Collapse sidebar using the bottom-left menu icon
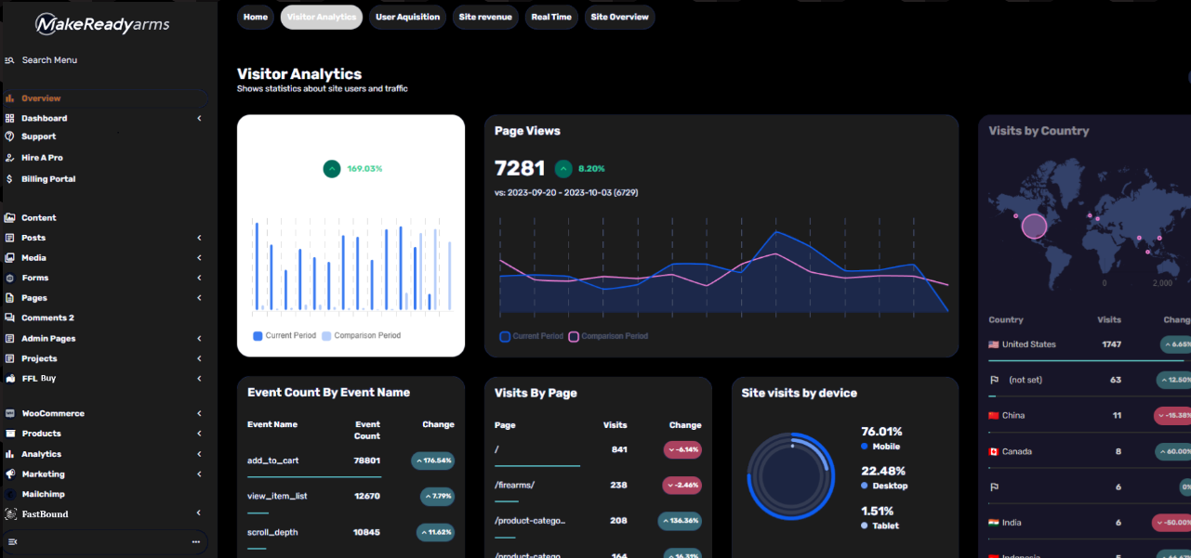Image resolution: width=1191 pixels, height=558 pixels. click(12, 541)
